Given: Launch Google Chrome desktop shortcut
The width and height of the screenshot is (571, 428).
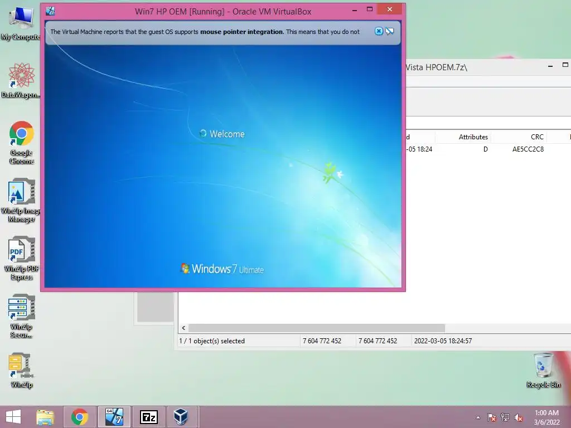Looking at the screenshot, I should coord(22,142).
